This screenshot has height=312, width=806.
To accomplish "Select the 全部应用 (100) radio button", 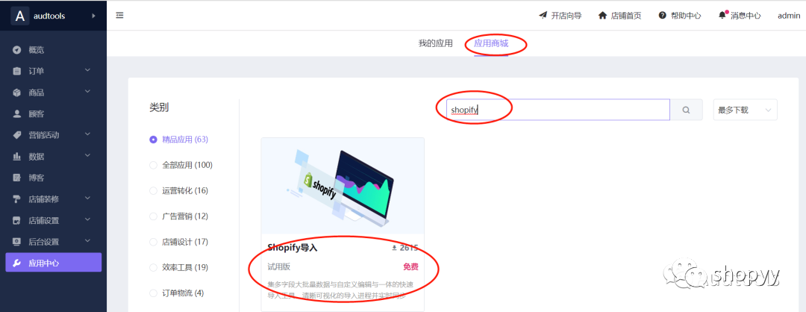I will coord(153,165).
